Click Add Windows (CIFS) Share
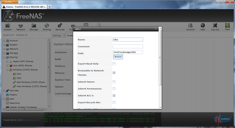The image size is (235, 128). (x=31, y=82)
